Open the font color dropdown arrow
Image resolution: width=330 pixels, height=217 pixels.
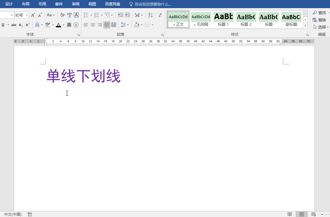tap(63, 25)
